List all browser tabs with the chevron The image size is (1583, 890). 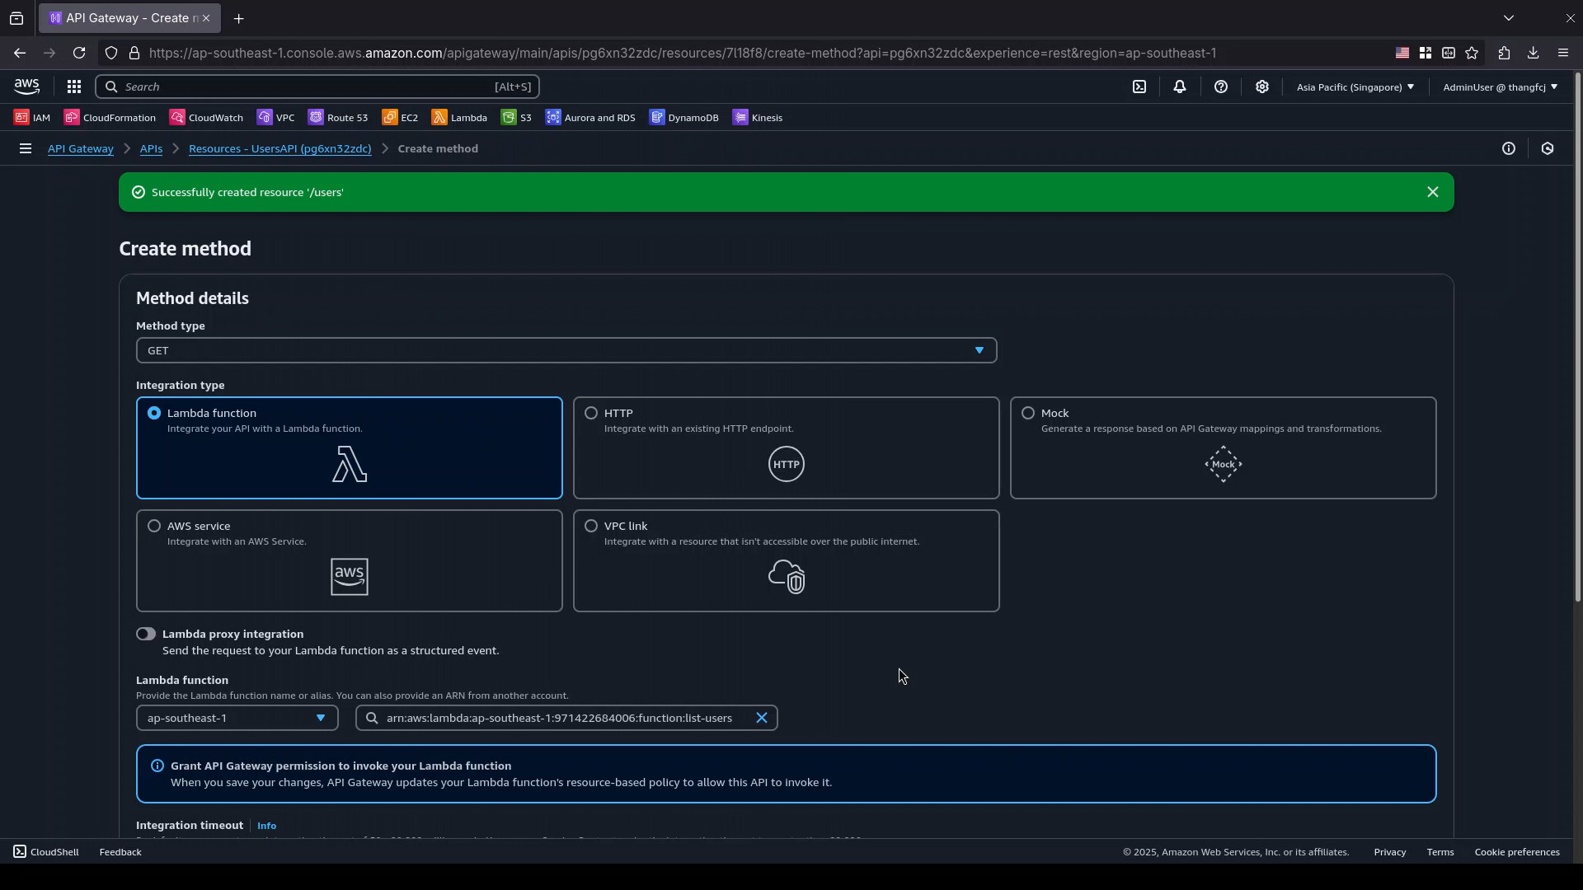(x=1509, y=18)
